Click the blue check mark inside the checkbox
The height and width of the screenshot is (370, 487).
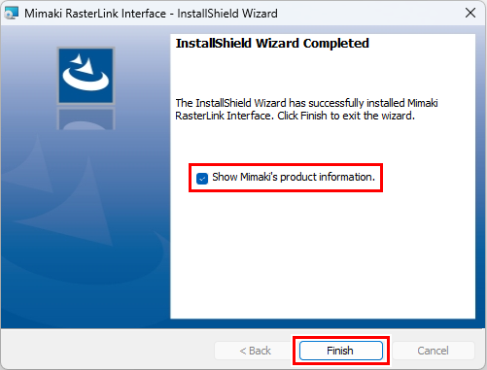click(x=202, y=178)
